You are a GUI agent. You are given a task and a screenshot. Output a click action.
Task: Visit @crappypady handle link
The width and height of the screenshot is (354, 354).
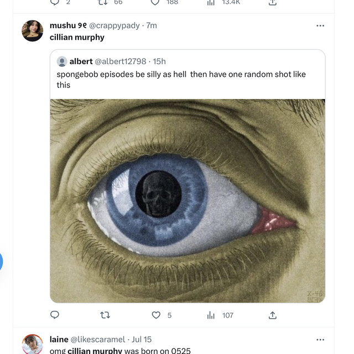tap(114, 25)
